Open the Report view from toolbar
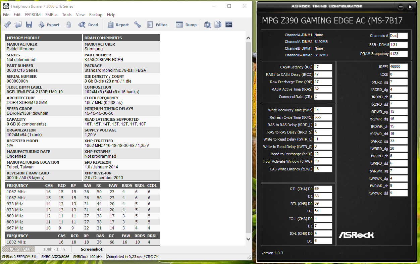Screen dimensions: 420x264 [118, 24]
